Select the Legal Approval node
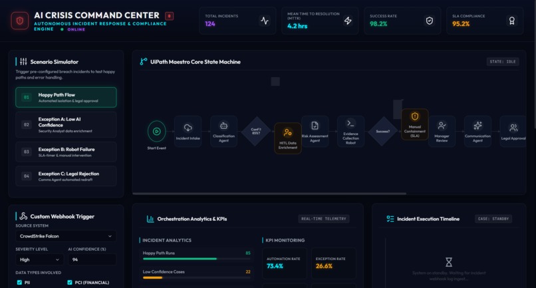This screenshot has width=536, height=288. coord(513,131)
